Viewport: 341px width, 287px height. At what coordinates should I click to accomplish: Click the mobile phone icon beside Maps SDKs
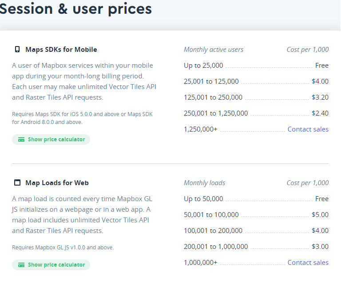pos(17,50)
